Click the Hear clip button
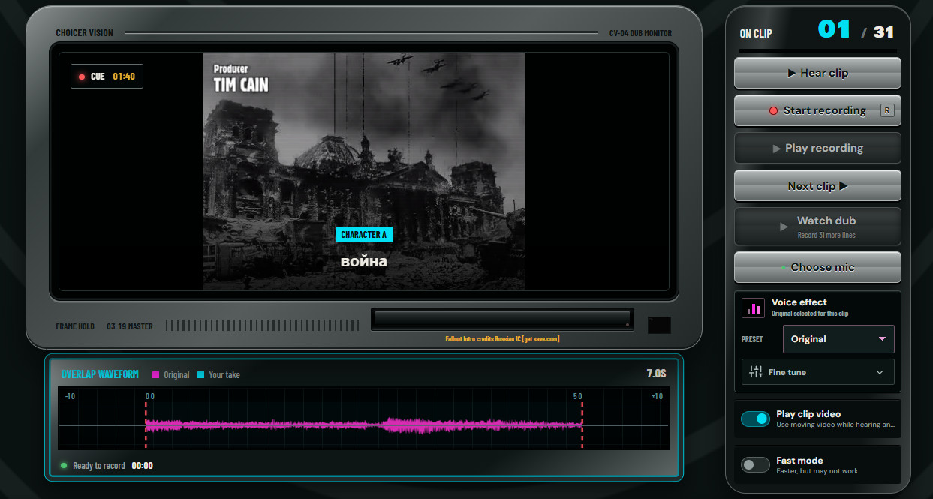Viewport: 933px width, 499px height. 817,73
